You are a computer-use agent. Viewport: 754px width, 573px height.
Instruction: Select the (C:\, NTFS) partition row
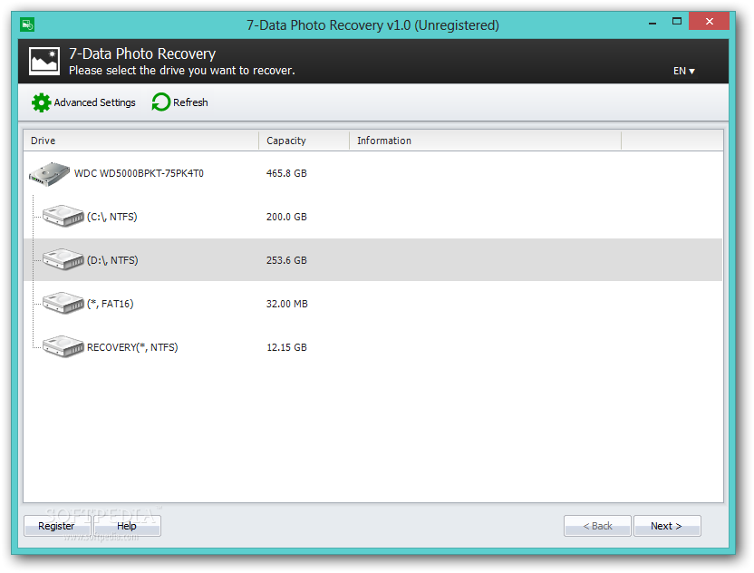click(x=372, y=217)
